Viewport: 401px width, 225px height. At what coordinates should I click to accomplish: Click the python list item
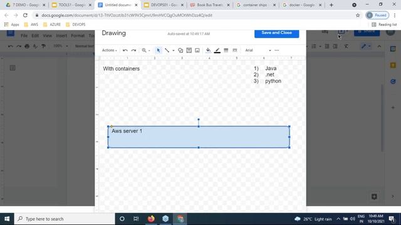coord(273,81)
